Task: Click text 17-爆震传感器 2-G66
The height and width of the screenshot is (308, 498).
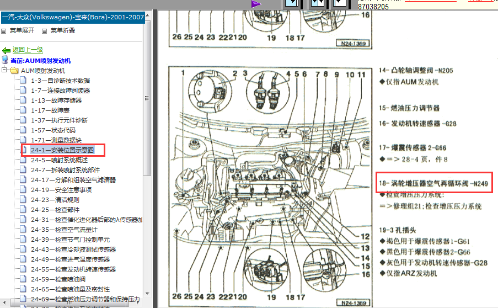Action: pyautogui.click(x=413, y=148)
